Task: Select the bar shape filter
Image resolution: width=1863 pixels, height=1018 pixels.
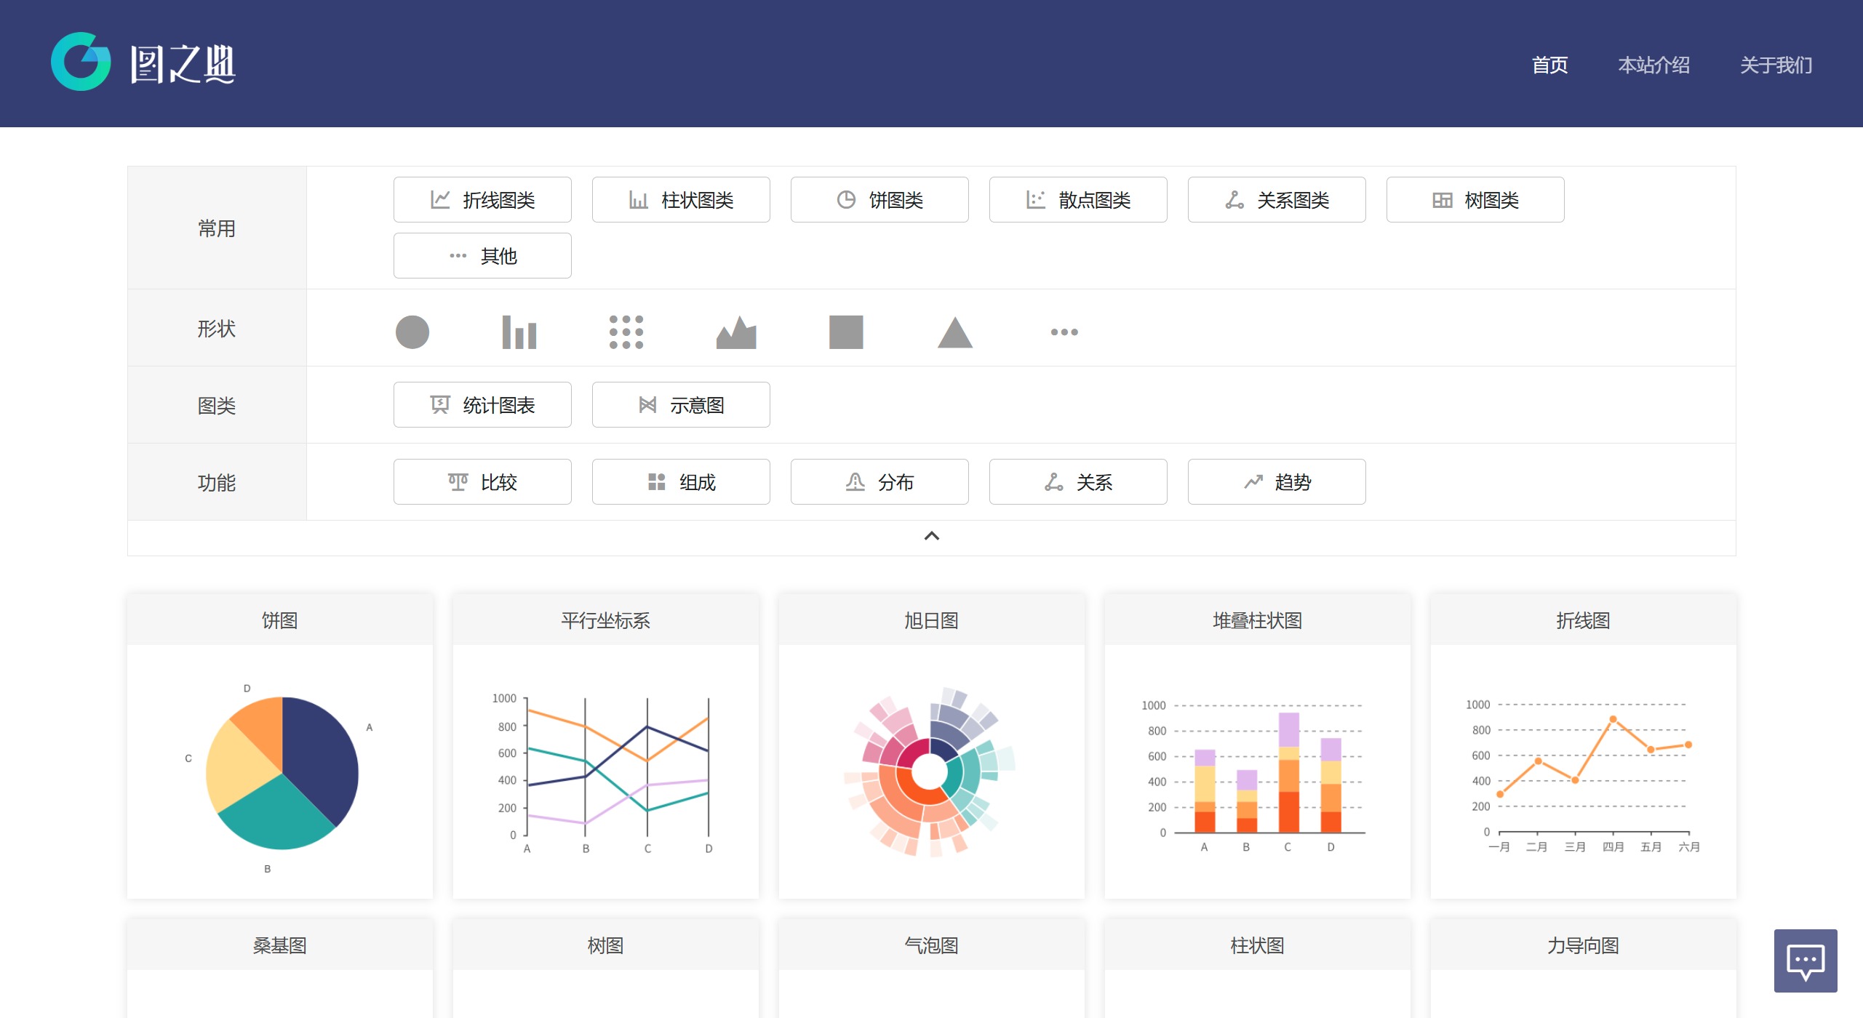Action: pos(519,332)
